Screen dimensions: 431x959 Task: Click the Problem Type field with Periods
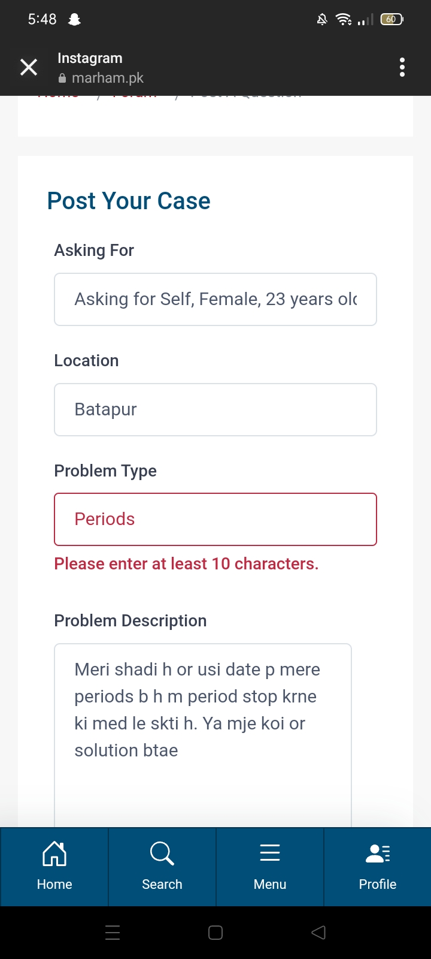point(215,520)
